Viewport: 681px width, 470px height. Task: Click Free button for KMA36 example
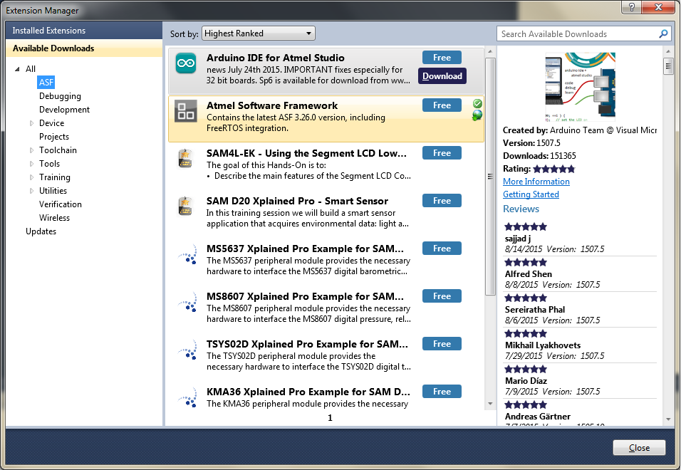point(442,392)
